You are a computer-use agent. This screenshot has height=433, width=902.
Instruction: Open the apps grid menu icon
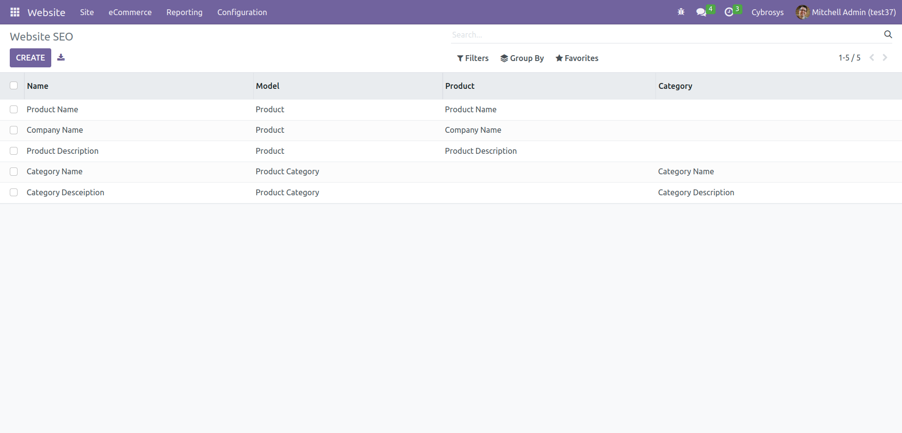[15, 12]
